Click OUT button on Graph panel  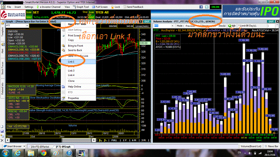coord(147,21)
